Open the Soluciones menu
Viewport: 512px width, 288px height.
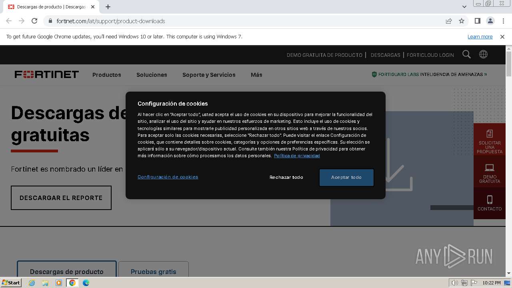click(x=152, y=75)
